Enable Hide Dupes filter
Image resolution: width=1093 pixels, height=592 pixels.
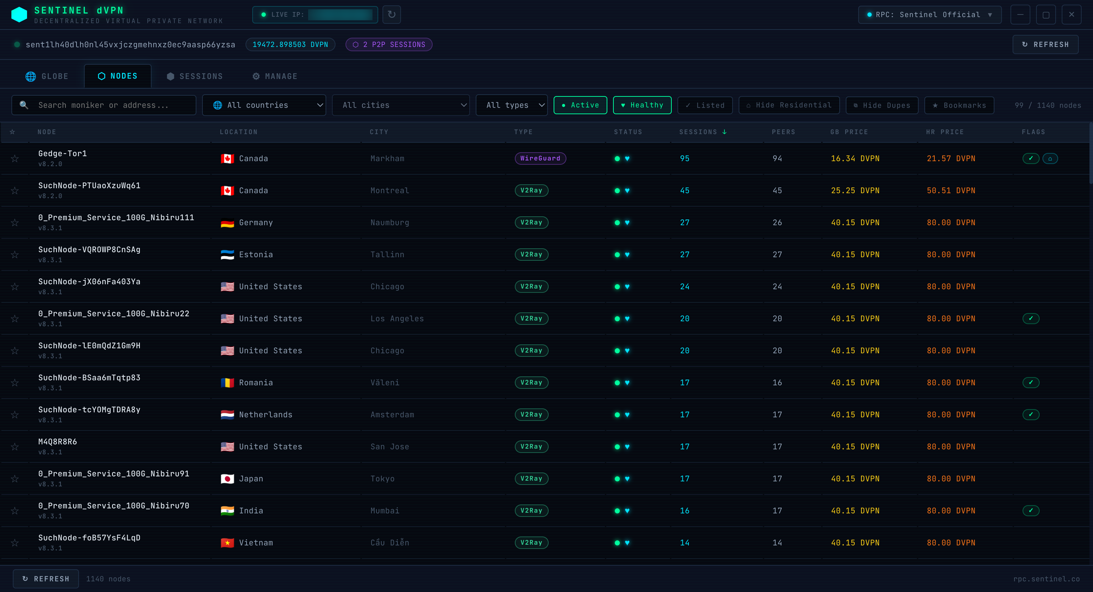(x=882, y=105)
